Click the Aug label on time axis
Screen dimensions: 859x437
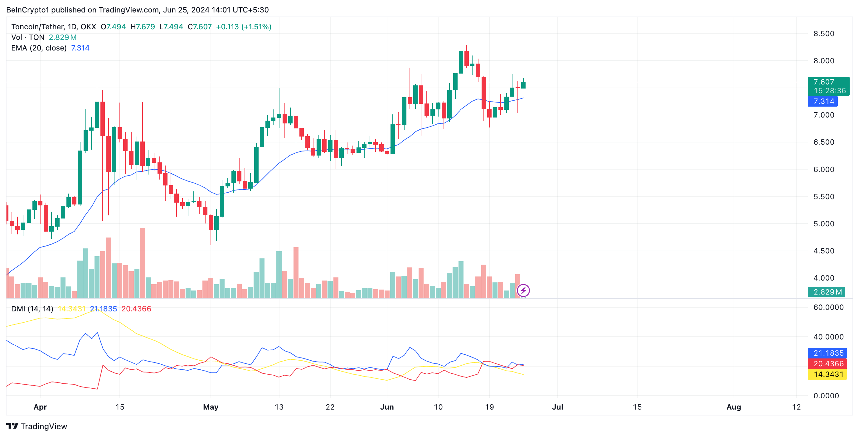(733, 407)
